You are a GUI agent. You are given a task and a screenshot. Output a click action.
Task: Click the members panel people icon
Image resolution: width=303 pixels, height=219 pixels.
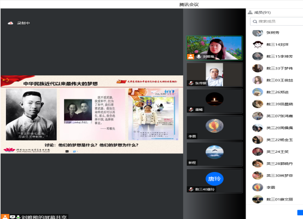click(x=250, y=13)
